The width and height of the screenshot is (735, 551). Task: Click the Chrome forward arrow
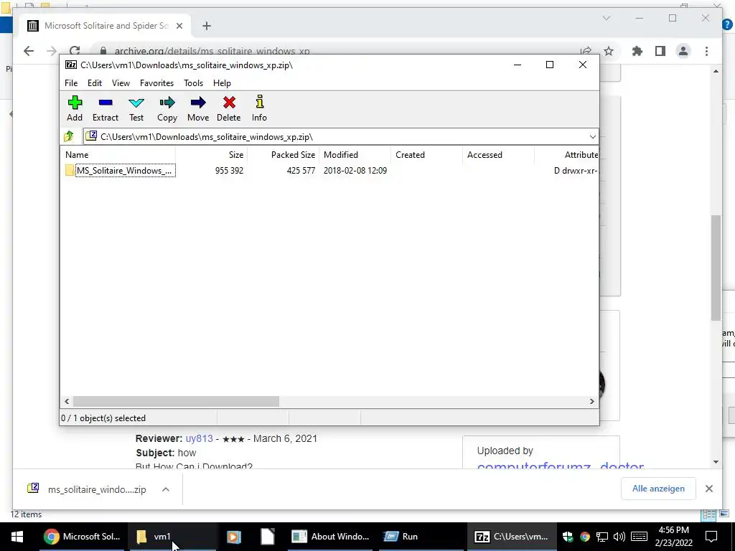pyautogui.click(x=52, y=51)
